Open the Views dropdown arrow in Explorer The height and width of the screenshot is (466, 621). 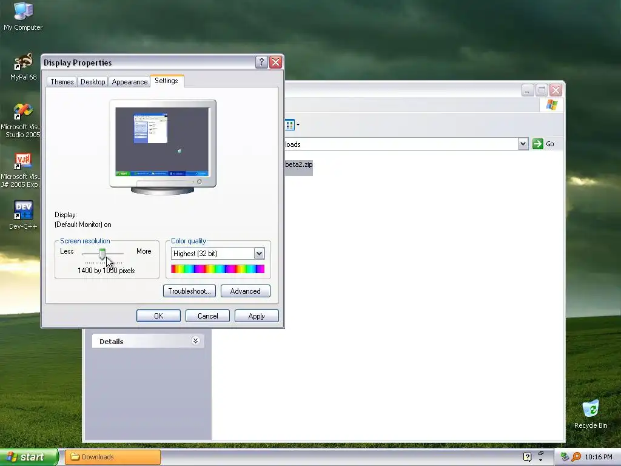[298, 125]
